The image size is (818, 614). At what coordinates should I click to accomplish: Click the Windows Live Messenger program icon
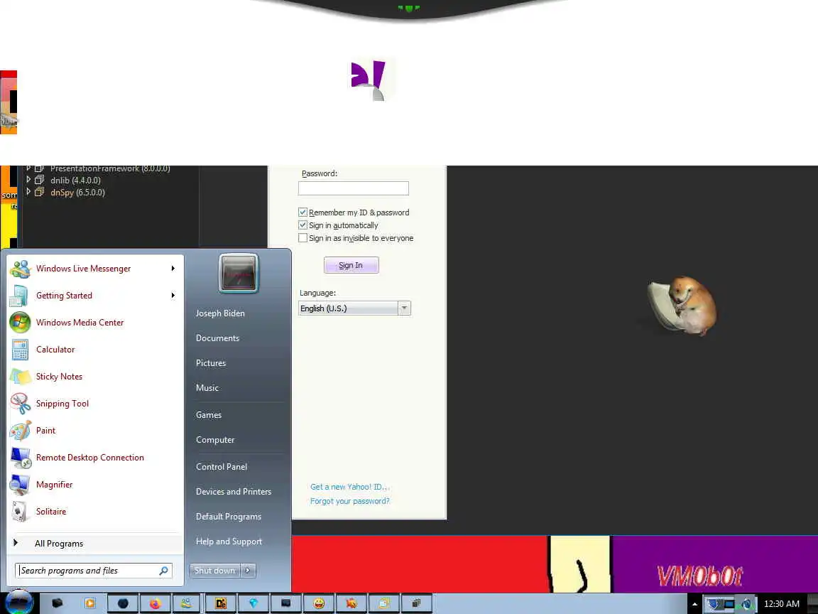[x=20, y=269]
